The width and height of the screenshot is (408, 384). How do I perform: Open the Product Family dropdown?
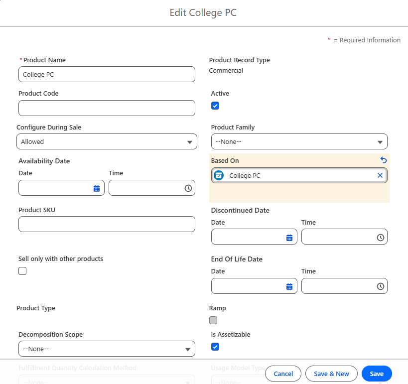pos(299,142)
